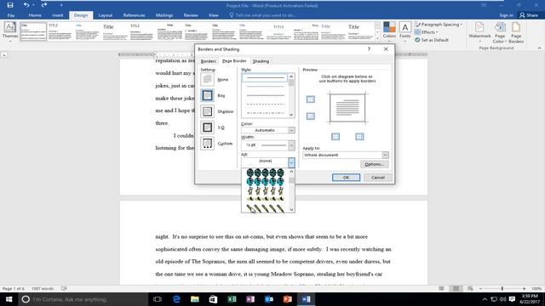545x306 pixels.
Task: Open the Mailings ribbon tab
Action: click(x=164, y=15)
